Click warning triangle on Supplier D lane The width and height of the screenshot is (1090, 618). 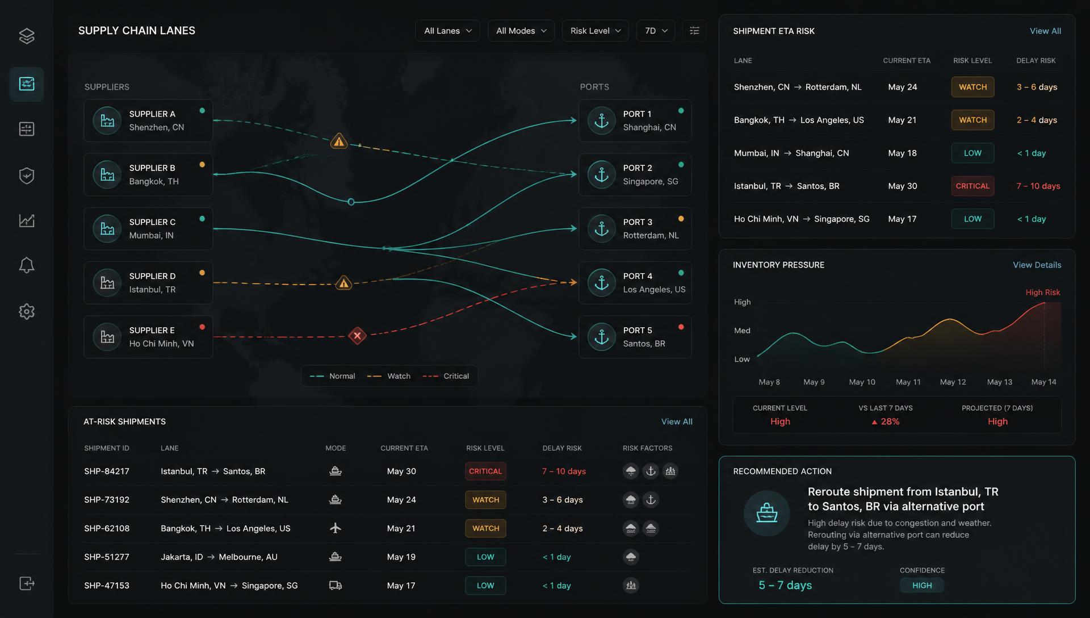click(x=343, y=282)
